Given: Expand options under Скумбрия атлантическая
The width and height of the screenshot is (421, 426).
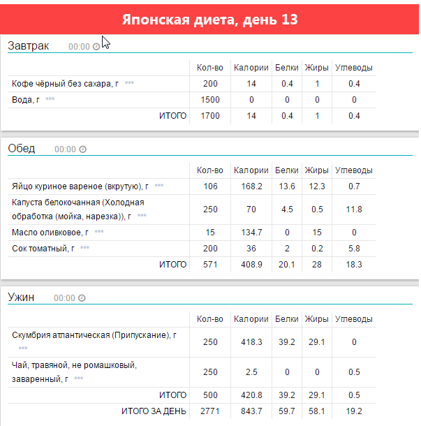Looking at the screenshot, I should 23,347.
